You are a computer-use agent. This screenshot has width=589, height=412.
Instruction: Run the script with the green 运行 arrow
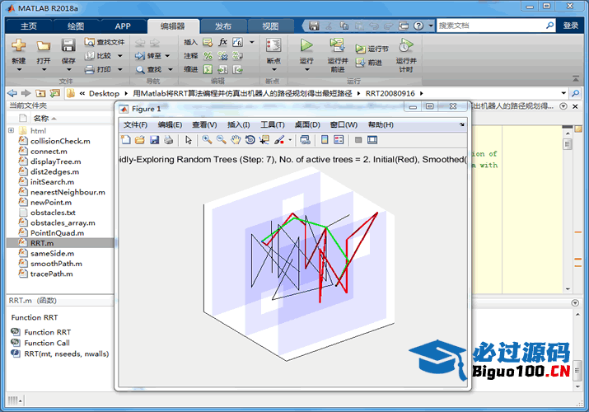(x=306, y=45)
